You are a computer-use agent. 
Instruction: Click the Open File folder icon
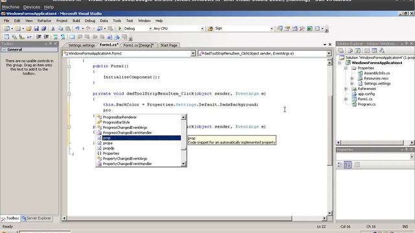29,28
